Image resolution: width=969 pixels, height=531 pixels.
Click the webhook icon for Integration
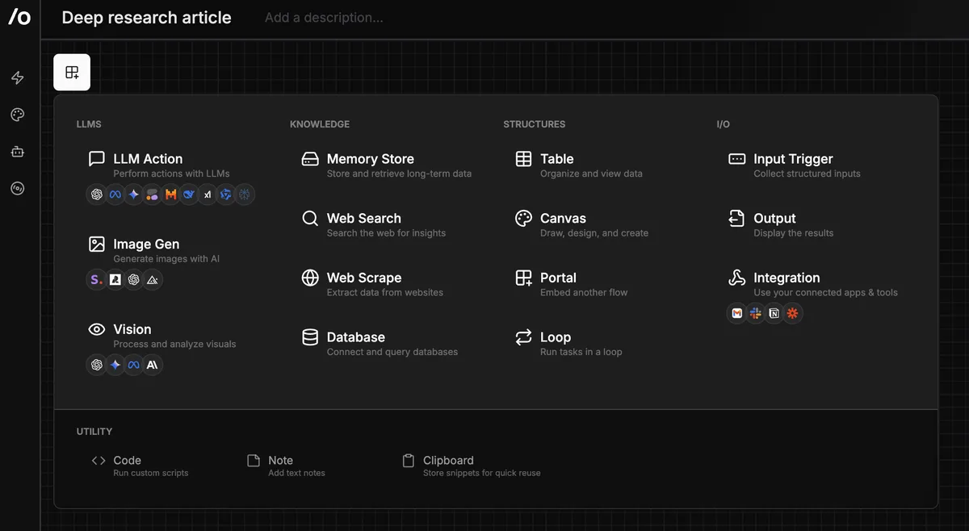(736, 278)
